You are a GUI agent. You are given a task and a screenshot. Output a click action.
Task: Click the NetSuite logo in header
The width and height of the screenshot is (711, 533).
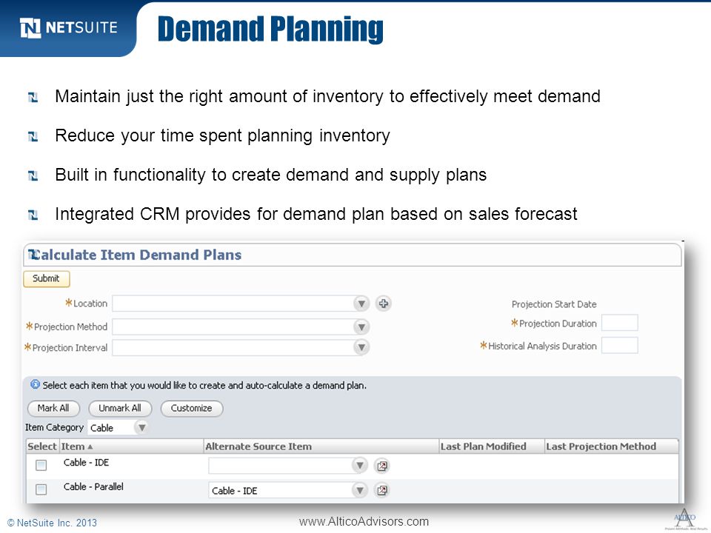click(x=68, y=28)
